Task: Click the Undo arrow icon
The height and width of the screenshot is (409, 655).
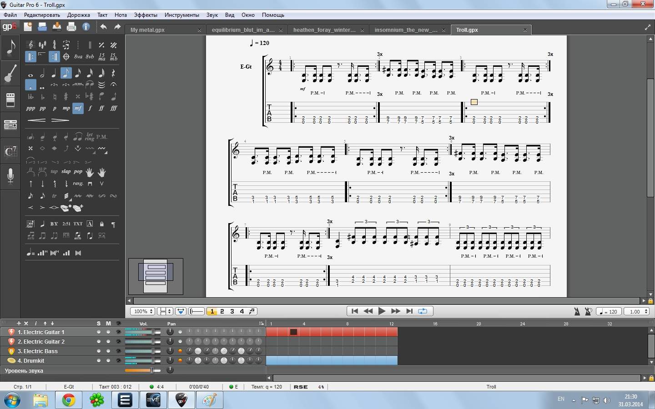Action: (103, 27)
